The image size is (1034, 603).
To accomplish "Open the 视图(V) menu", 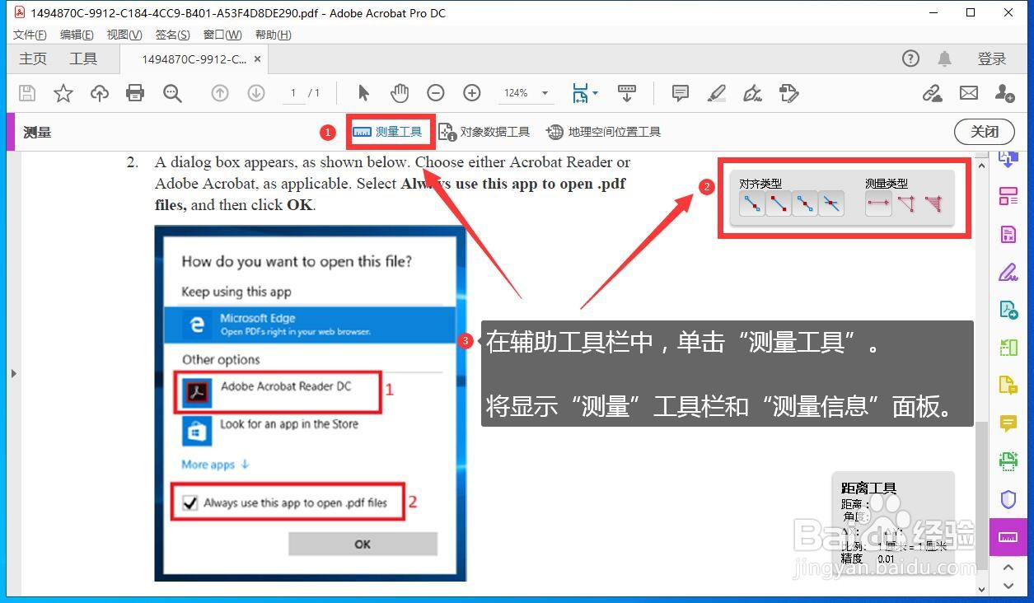I will pos(124,35).
